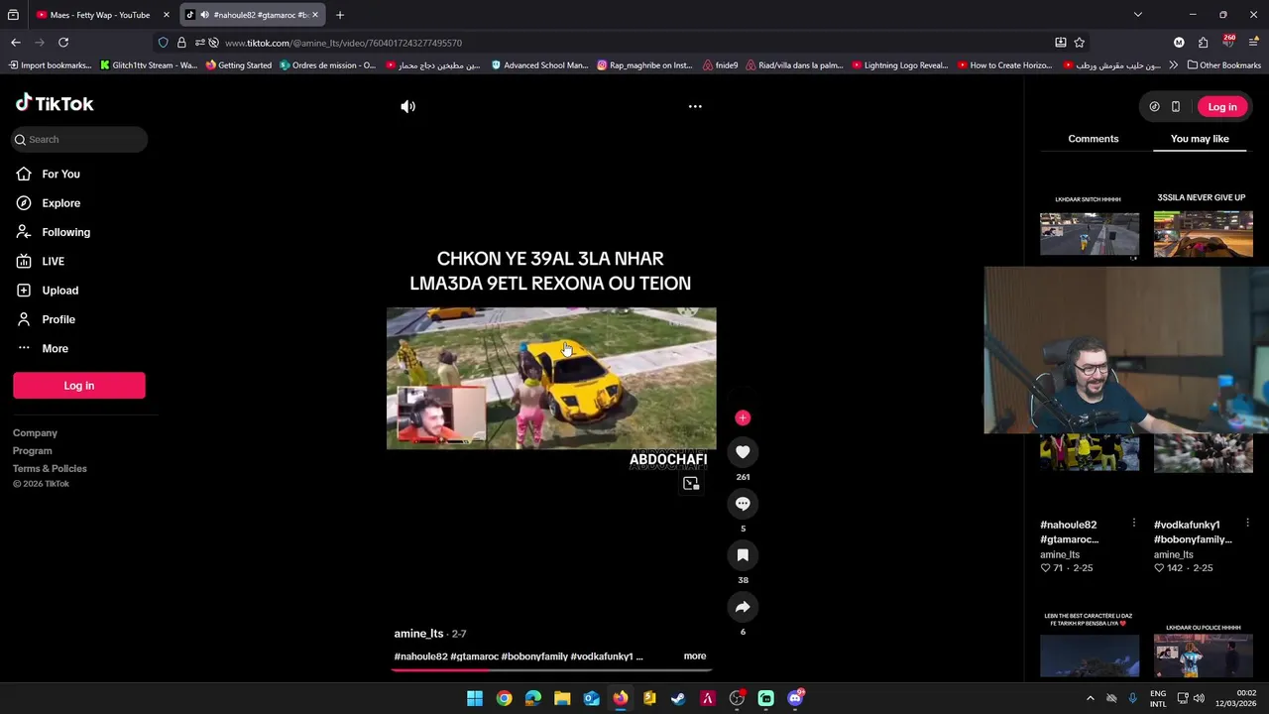1269x714 pixels.
Task: Save video with the bookmark icon
Action: click(x=743, y=555)
